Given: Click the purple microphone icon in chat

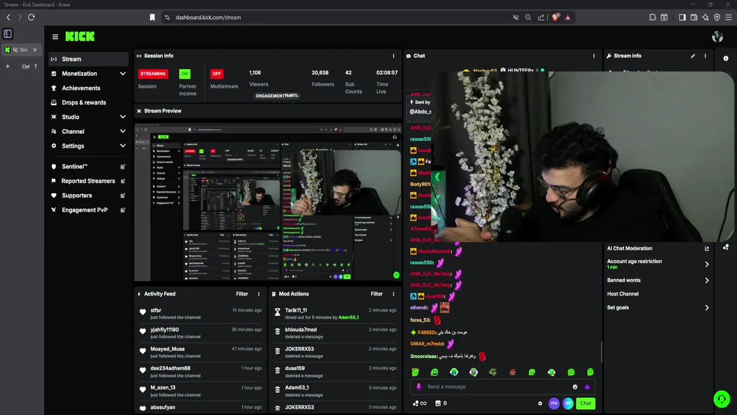Looking at the screenshot, I should click(x=419, y=387).
